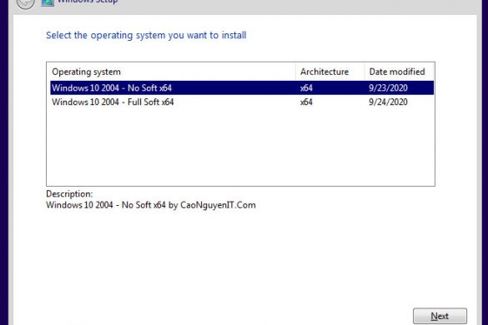The width and height of the screenshot is (488, 325).
Task: Click the Windows Setup window title text
Action: point(88,2)
